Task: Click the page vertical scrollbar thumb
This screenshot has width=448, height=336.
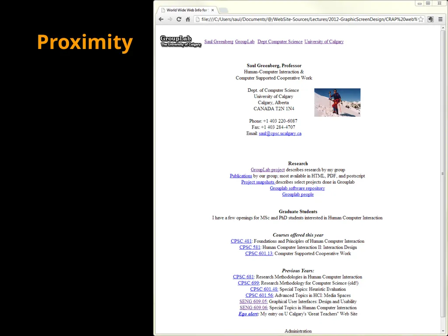Action: click(x=443, y=173)
